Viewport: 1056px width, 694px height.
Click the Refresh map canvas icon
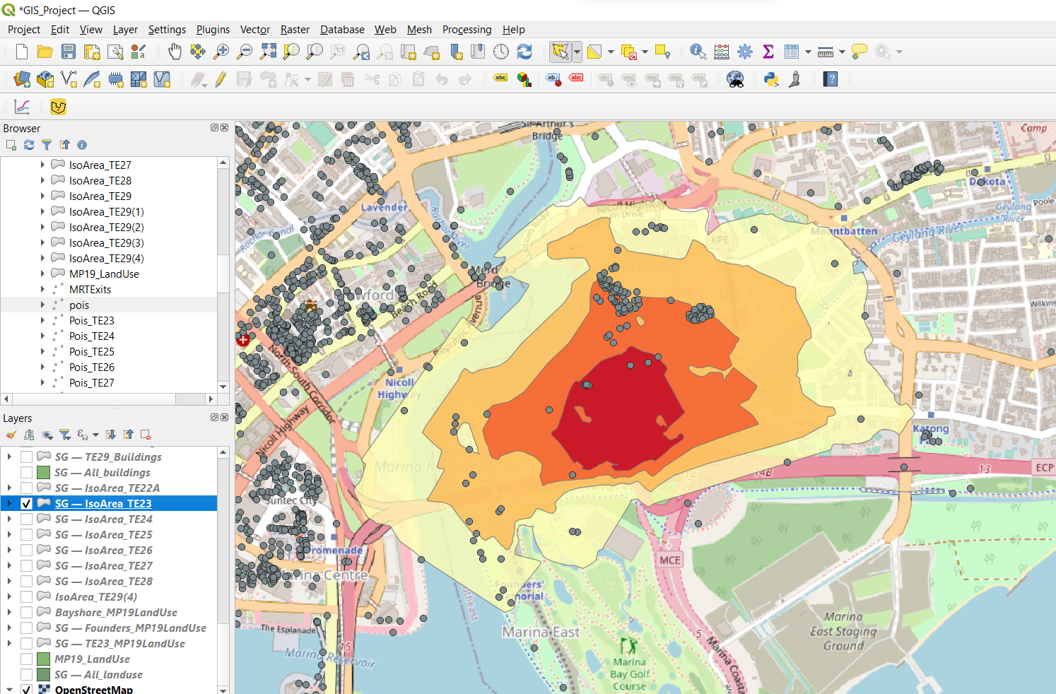(524, 52)
